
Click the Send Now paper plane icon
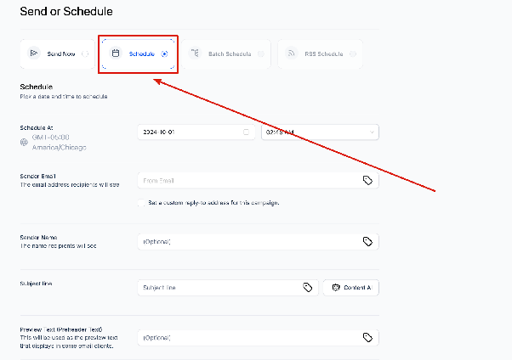(x=33, y=53)
